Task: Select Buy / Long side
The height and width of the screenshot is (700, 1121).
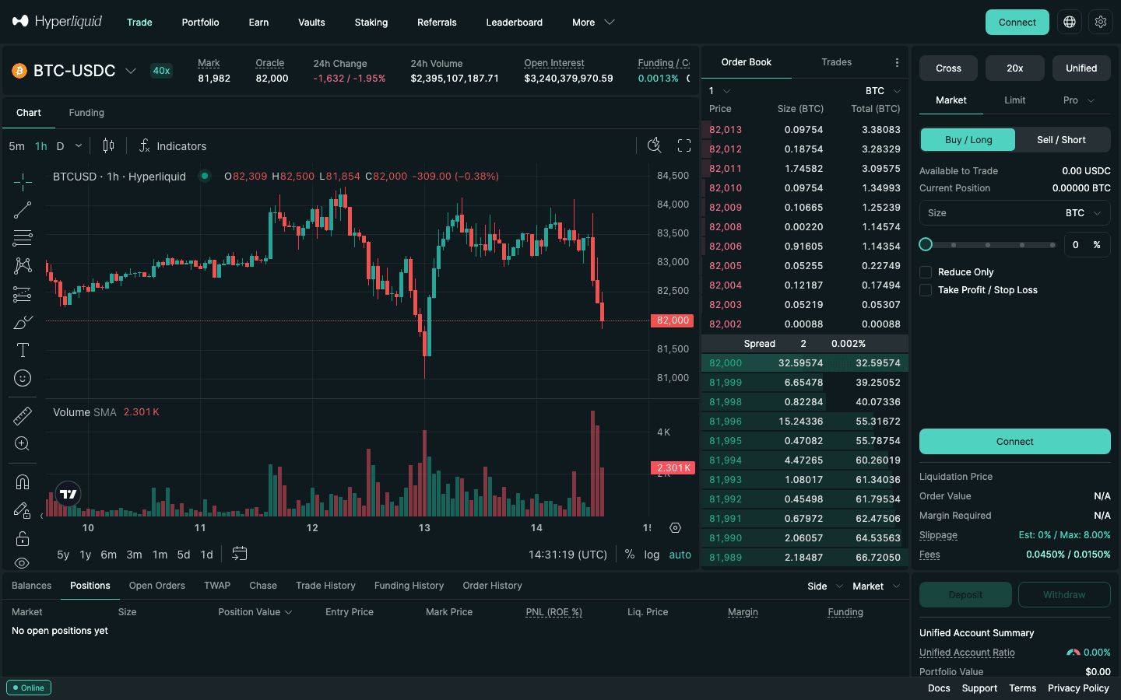Action: pos(968,140)
